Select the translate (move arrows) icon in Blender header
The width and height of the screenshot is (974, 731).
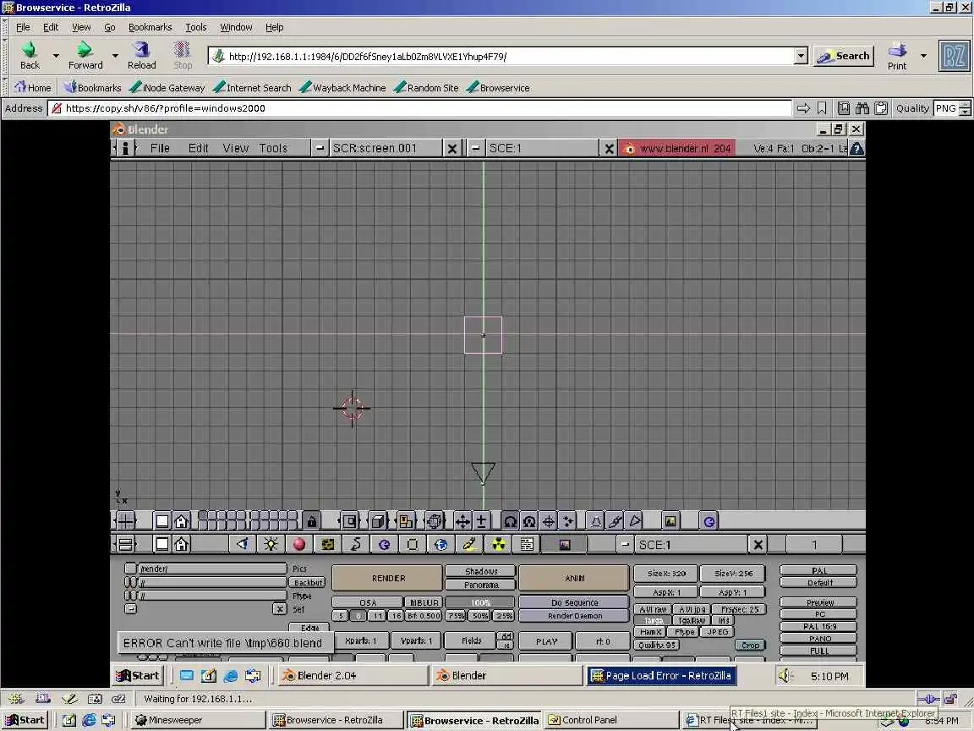(x=462, y=521)
